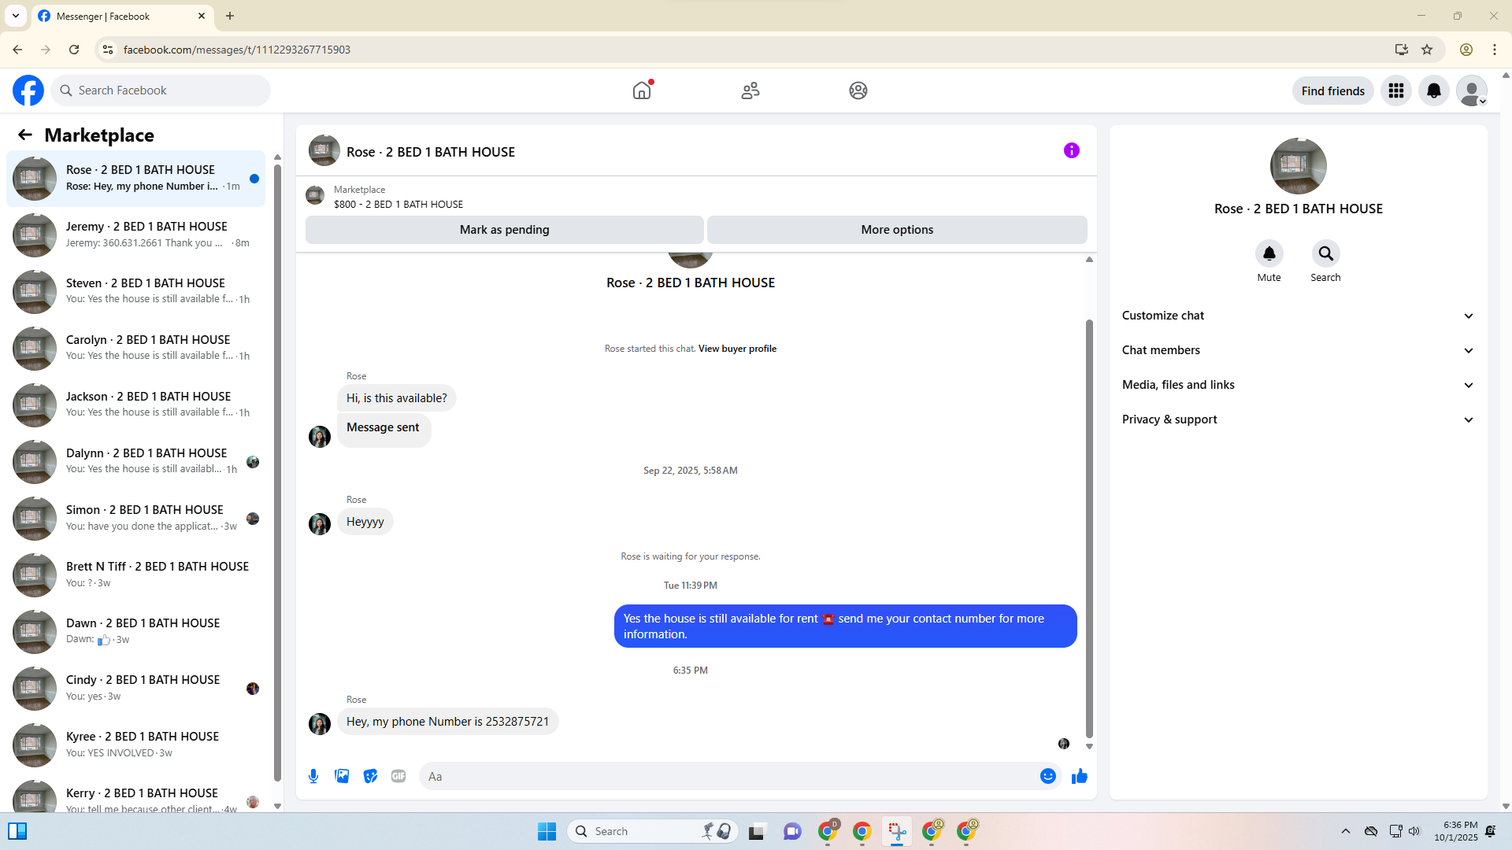1512x850 pixels.
Task: Open Dawn conversation in list
Action: (x=135, y=632)
